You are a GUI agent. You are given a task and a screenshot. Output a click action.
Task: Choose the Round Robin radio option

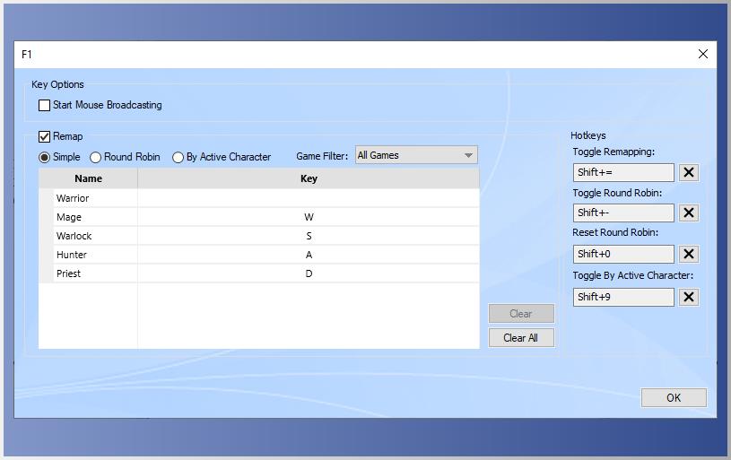96,157
